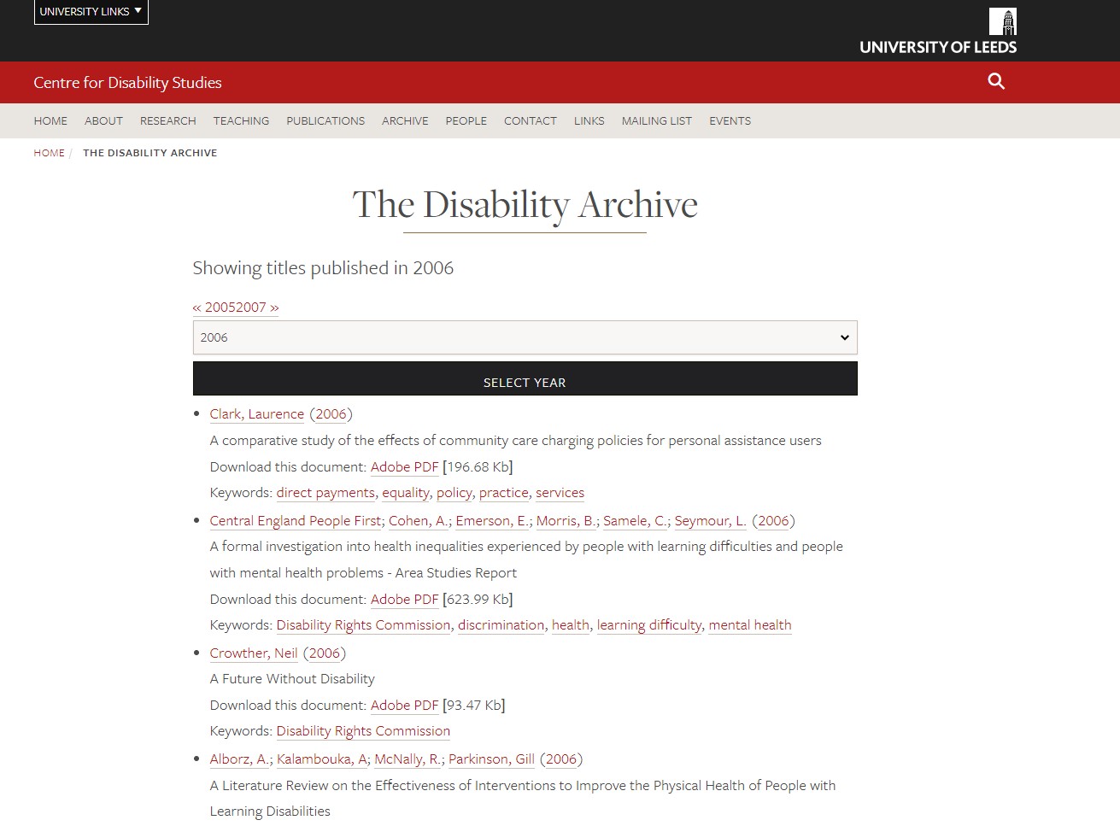Open the Disability Rights Commission keyword link

coord(362,624)
